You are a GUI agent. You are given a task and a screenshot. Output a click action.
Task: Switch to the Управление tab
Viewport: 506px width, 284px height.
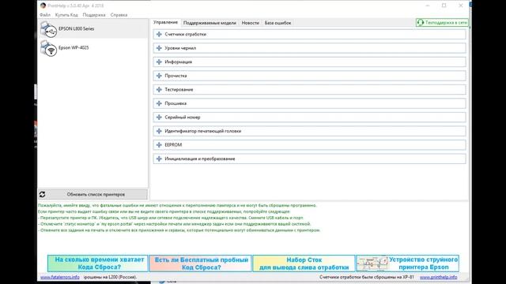pos(165,23)
